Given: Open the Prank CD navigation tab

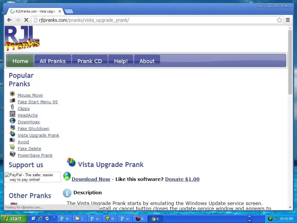Looking at the screenshot, I should point(90,61).
